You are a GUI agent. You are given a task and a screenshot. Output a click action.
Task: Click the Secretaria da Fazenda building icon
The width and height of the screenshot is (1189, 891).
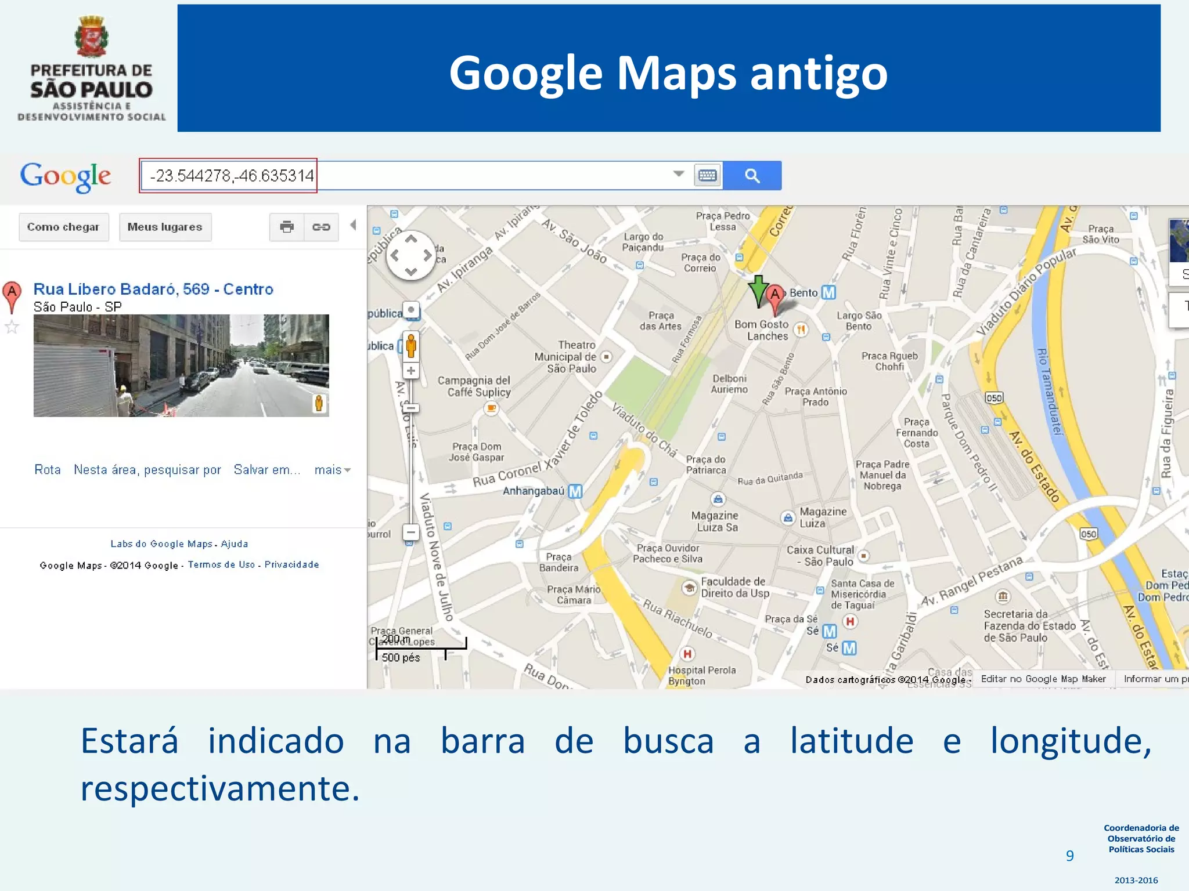pos(1003,596)
